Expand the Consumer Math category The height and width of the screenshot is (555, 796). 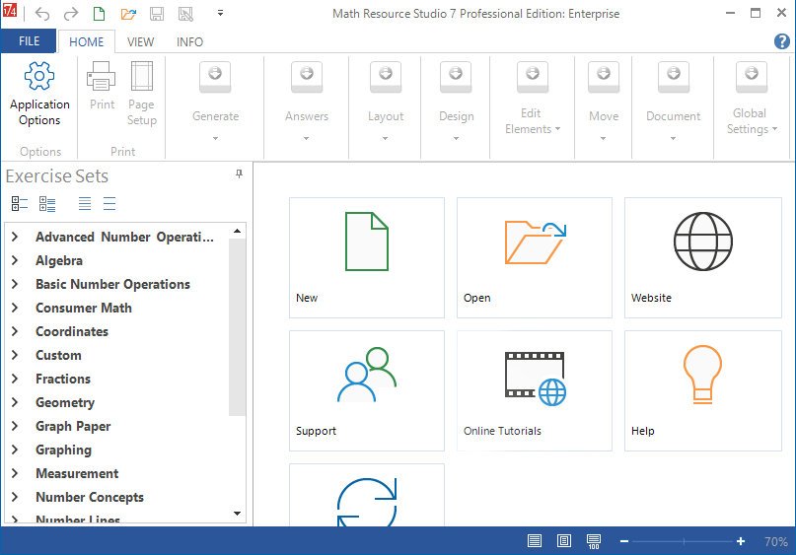click(15, 308)
